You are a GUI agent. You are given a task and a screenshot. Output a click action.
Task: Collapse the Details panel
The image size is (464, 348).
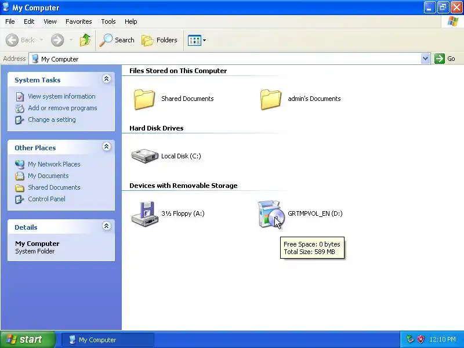[x=107, y=226]
